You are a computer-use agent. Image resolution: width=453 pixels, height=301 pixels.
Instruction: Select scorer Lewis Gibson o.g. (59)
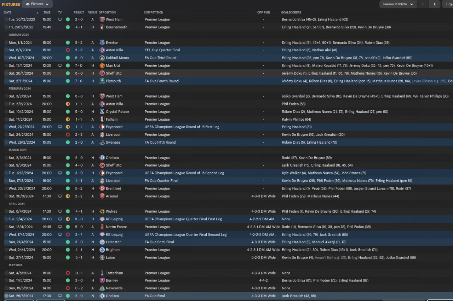coord(428,81)
